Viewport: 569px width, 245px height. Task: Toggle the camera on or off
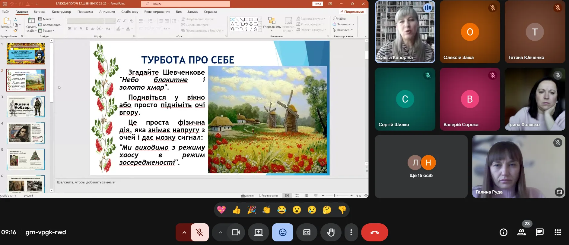pos(236,232)
